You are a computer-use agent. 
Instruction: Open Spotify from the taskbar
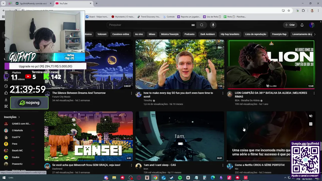click(180, 178)
